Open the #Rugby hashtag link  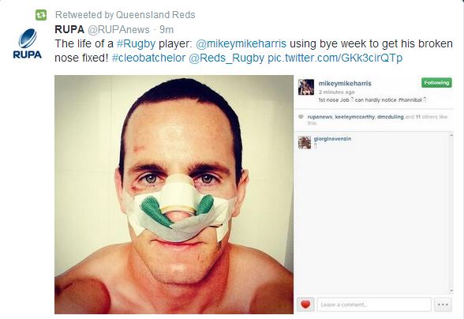coord(136,44)
